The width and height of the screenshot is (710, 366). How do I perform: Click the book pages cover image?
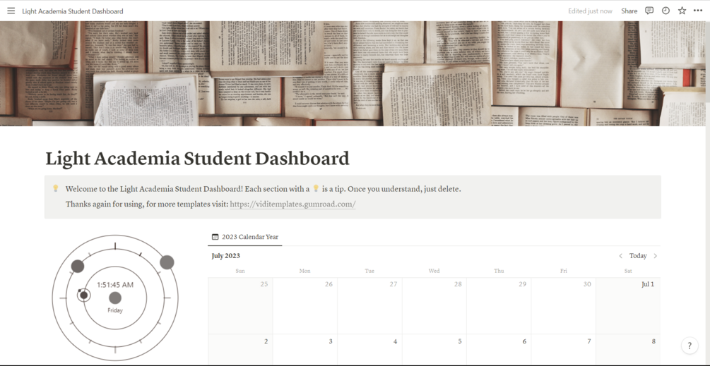click(x=355, y=73)
